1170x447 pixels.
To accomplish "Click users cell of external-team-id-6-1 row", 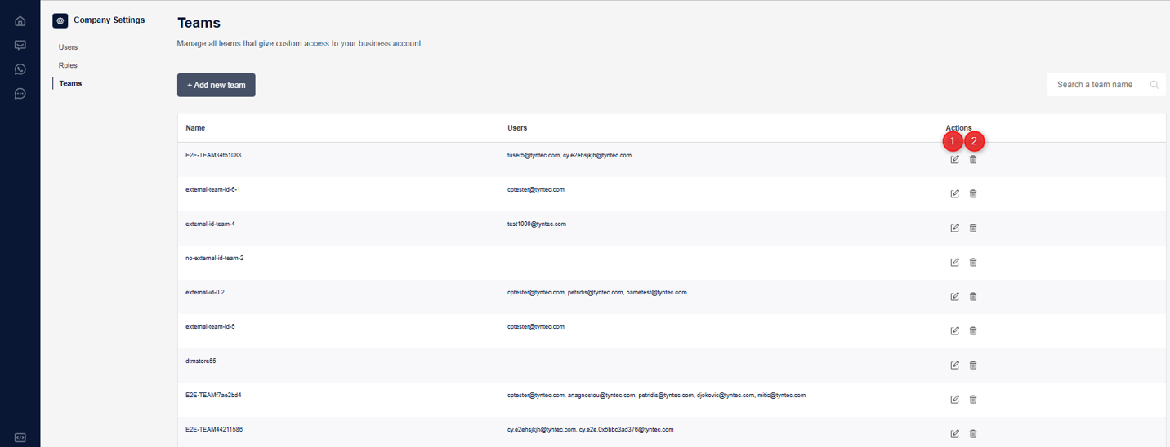I will pos(536,189).
